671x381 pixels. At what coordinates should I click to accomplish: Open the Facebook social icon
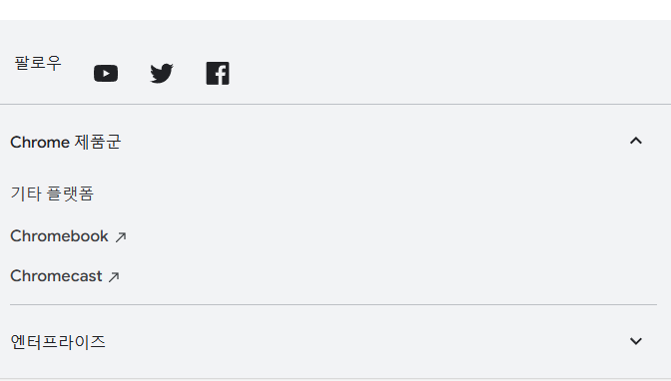coord(218,74)
